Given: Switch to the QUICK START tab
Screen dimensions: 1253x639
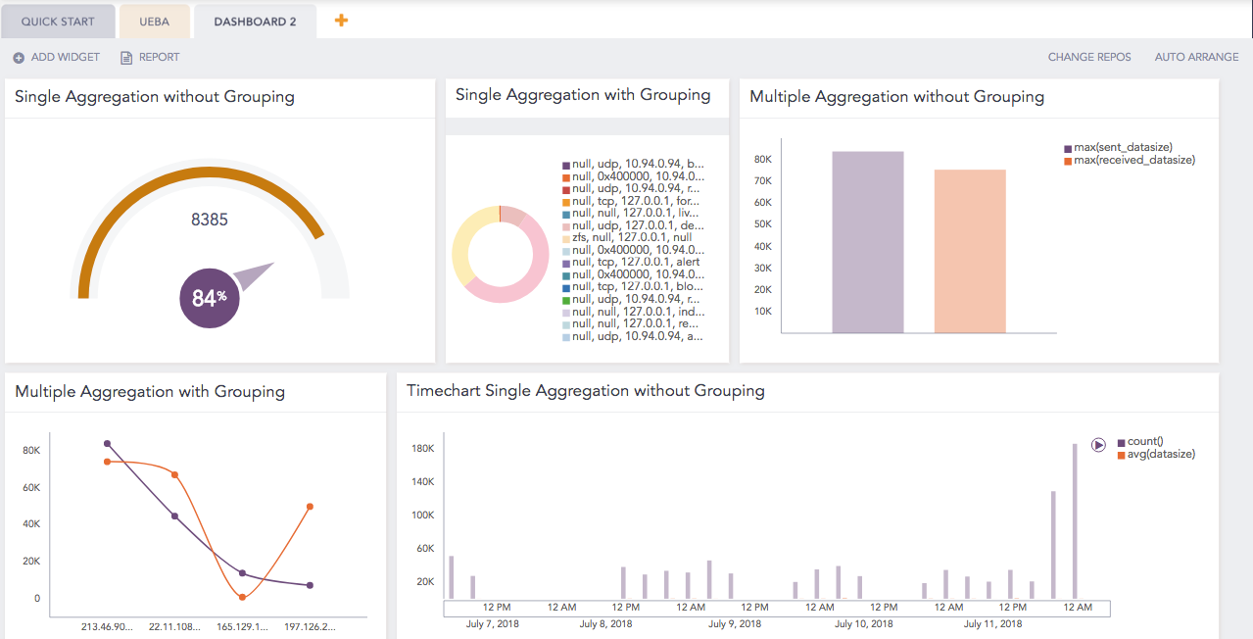Looking at the screenshot, I should coord(57,21).
